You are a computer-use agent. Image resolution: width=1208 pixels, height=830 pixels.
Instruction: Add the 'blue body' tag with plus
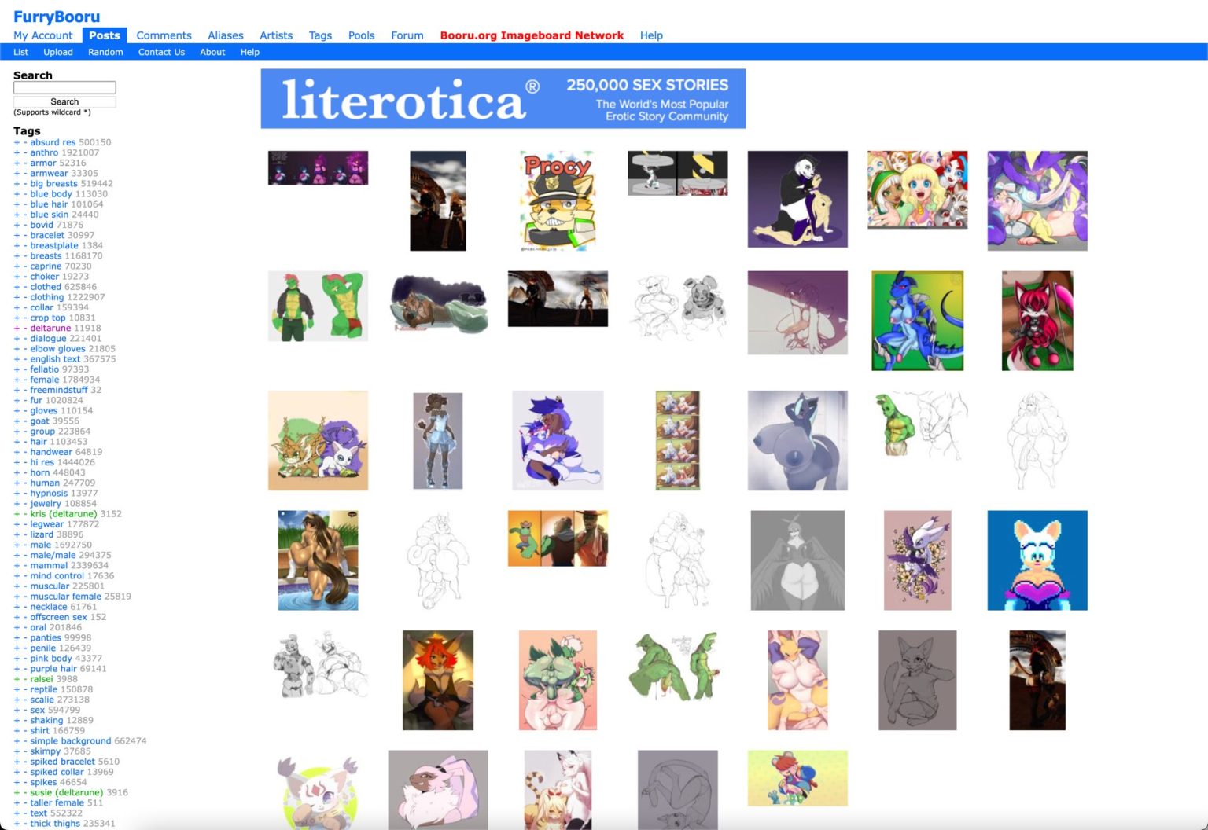pyautogui.click(x=17, y=194)
